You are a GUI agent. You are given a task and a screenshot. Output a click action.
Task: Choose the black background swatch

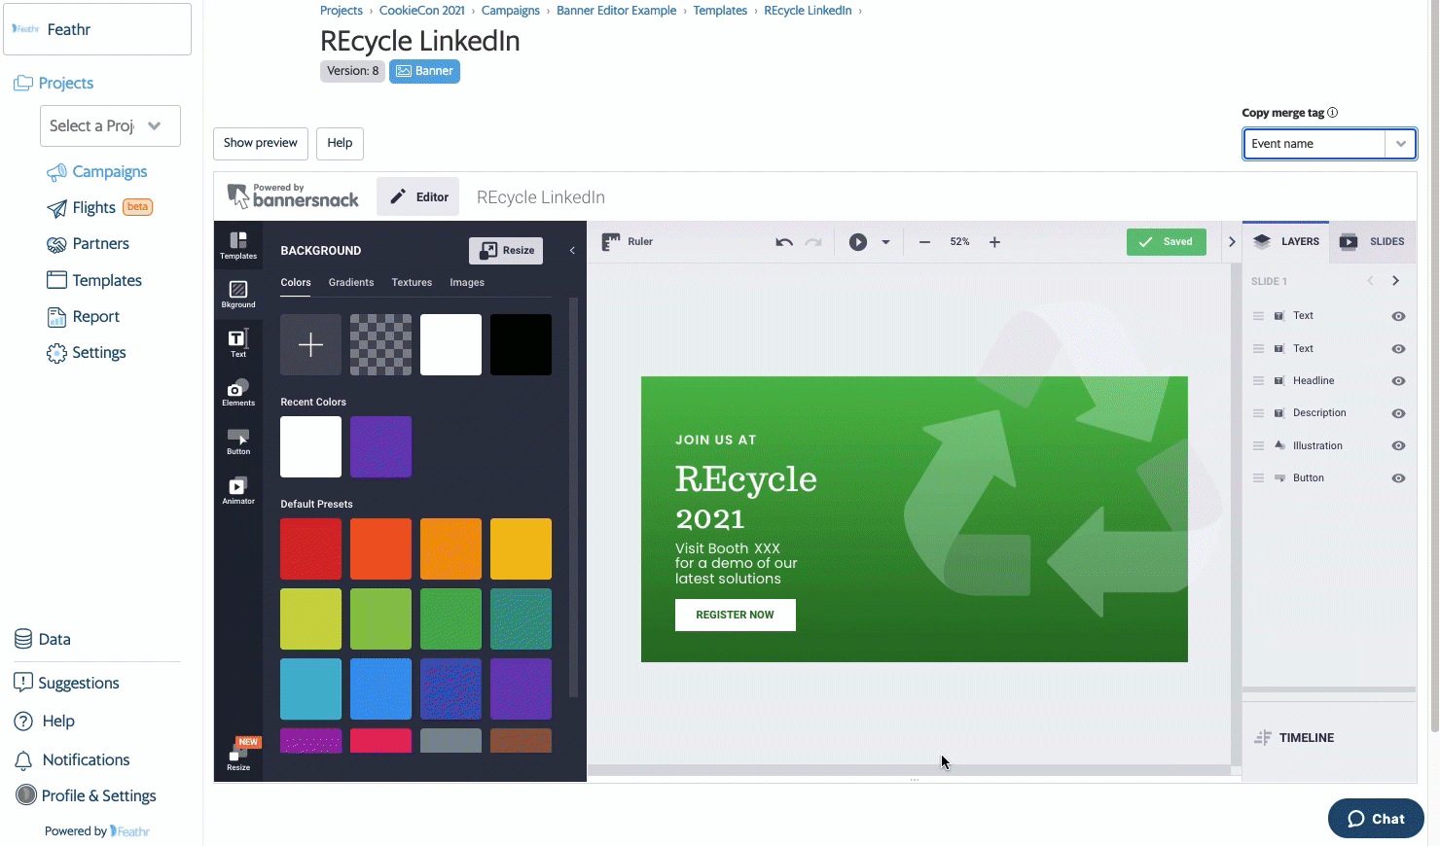(521, 344)
